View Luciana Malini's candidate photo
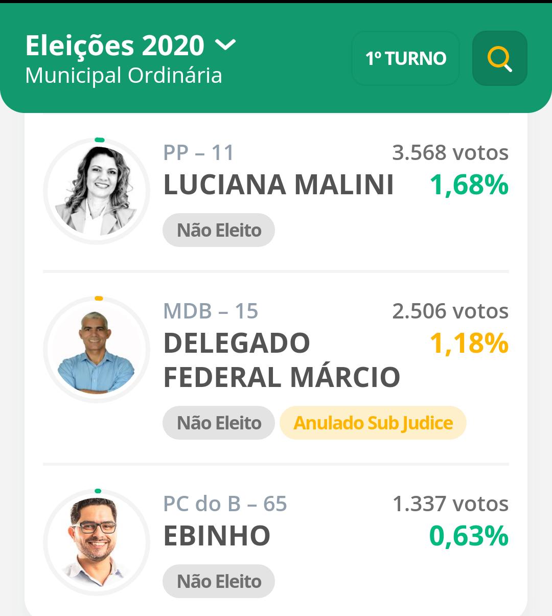The height and width of the screenshot is (616, 552). [96, 191]
